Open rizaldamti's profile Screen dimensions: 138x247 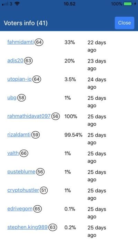19,135
